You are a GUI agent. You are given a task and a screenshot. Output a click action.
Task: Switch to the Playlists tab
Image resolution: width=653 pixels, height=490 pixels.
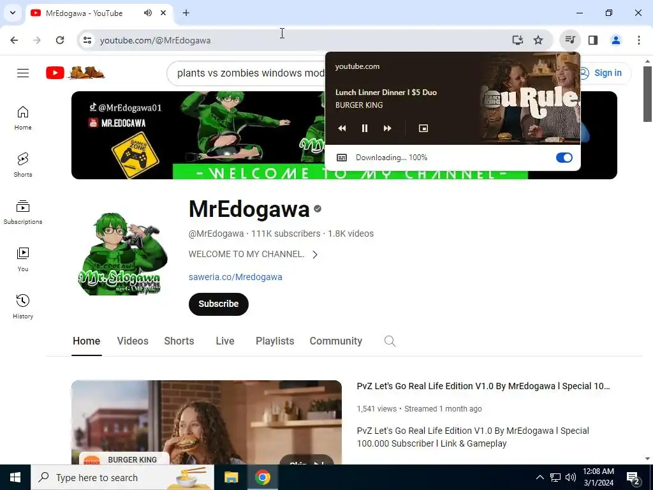(x=275, y=341)
